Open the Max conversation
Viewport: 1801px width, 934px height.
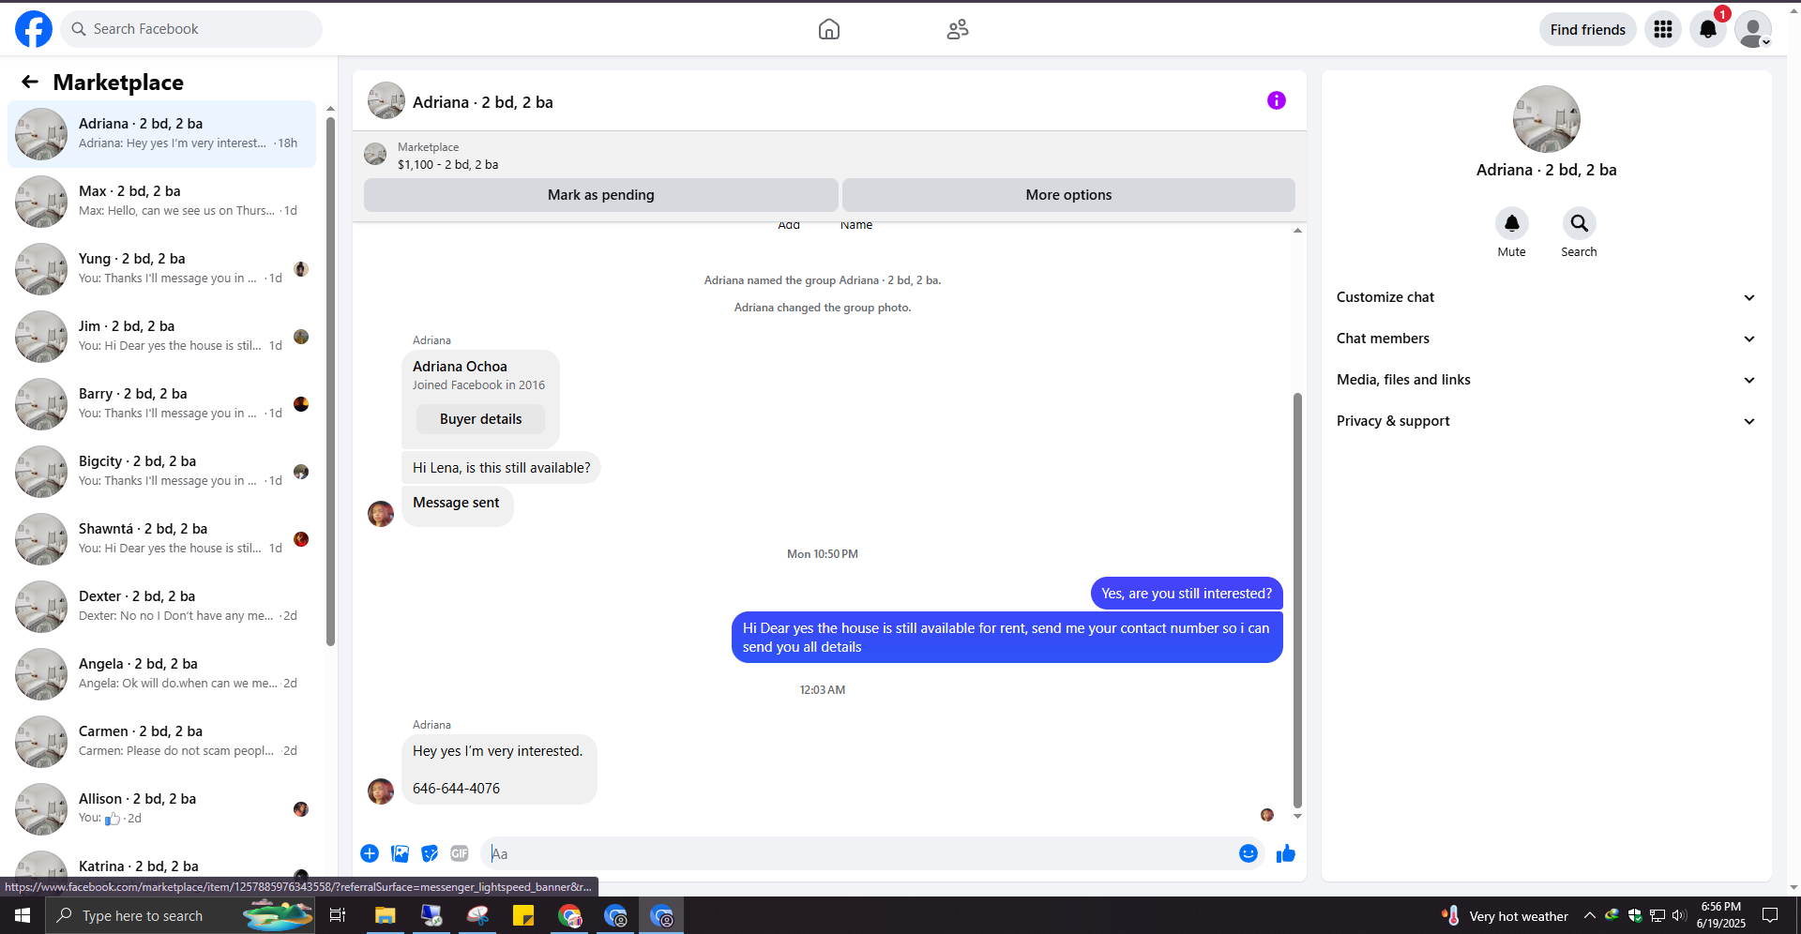[162, 202]
